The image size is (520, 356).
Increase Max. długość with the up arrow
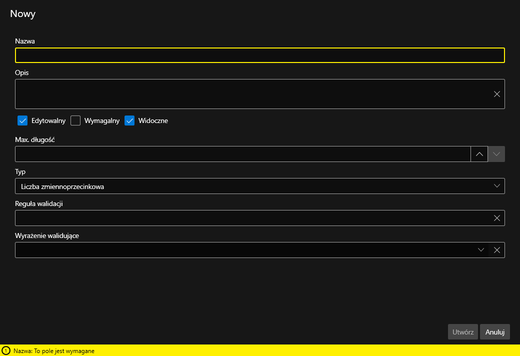click(479, 154)
